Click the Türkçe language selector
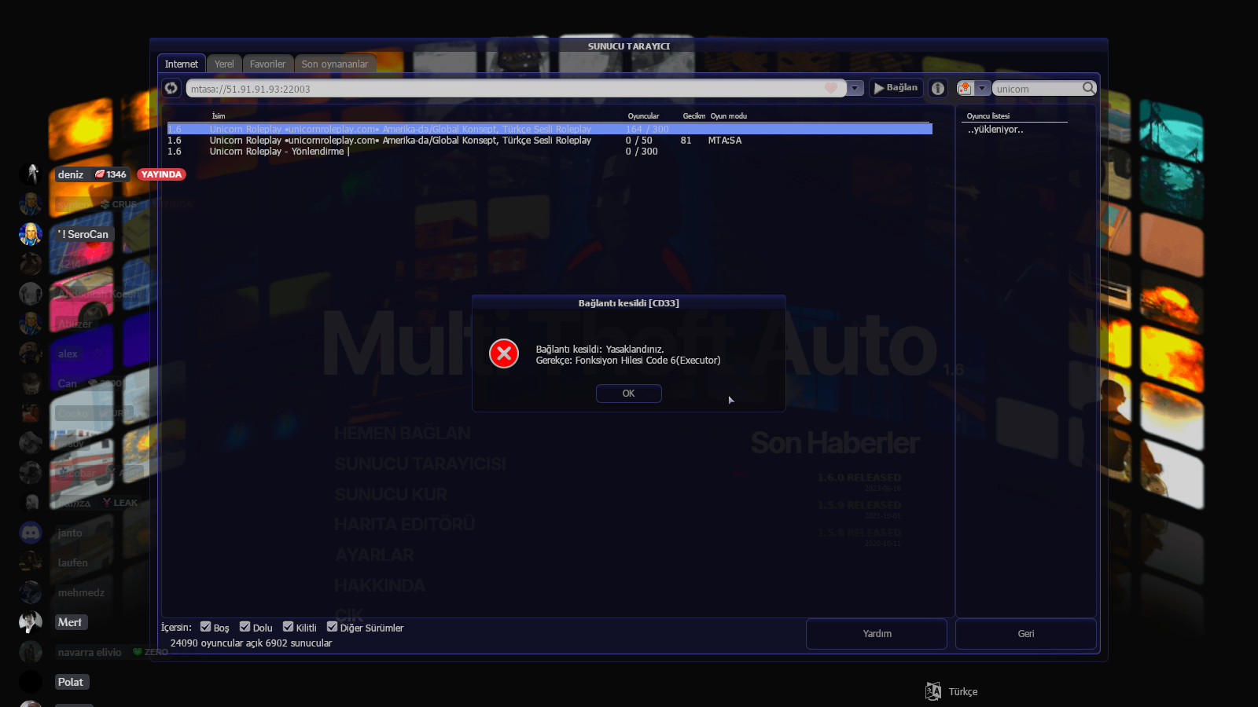This screenshot has width=1258, height=707. [963, 692]
